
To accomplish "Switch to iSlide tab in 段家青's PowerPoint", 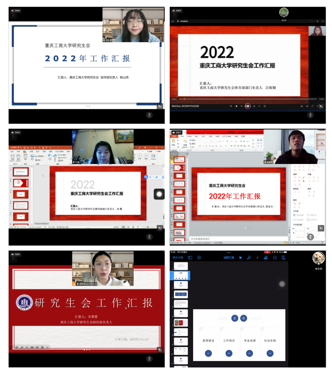I will tap(189, 136).
